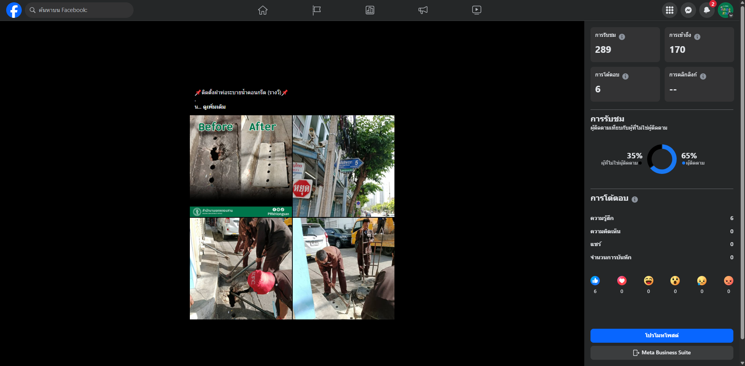Click scrollbar down arrow
This screenshot has width=745, height=366.
pos(742,363)
